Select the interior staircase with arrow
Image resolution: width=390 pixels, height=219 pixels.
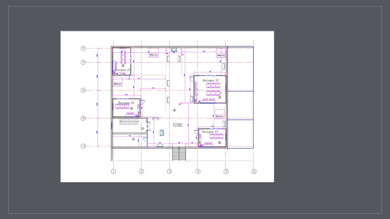pos(129,122)
